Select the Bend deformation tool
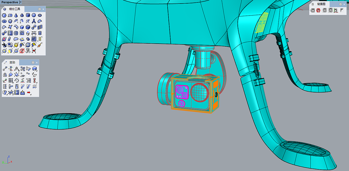Screen dimensions: 349x171 coord(11,86)
